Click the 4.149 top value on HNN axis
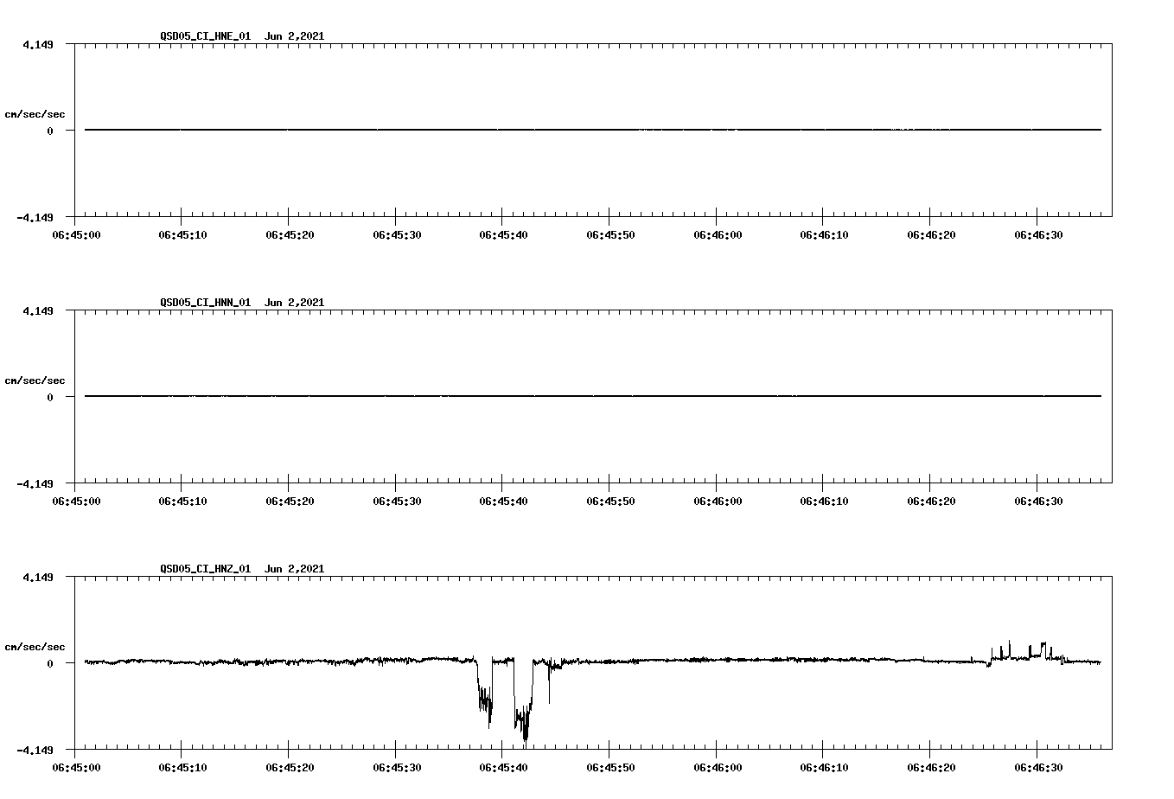 click(x=37, y=310)
